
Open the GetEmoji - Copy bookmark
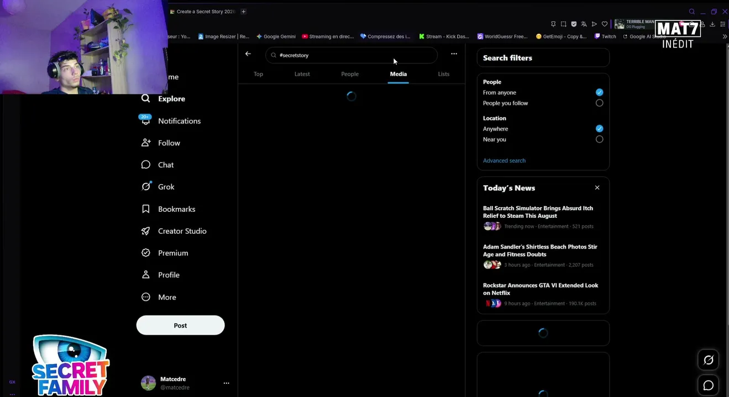(562, 36)
